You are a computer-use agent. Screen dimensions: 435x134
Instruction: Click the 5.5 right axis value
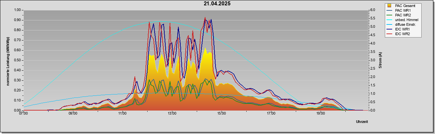pos(372,18)
